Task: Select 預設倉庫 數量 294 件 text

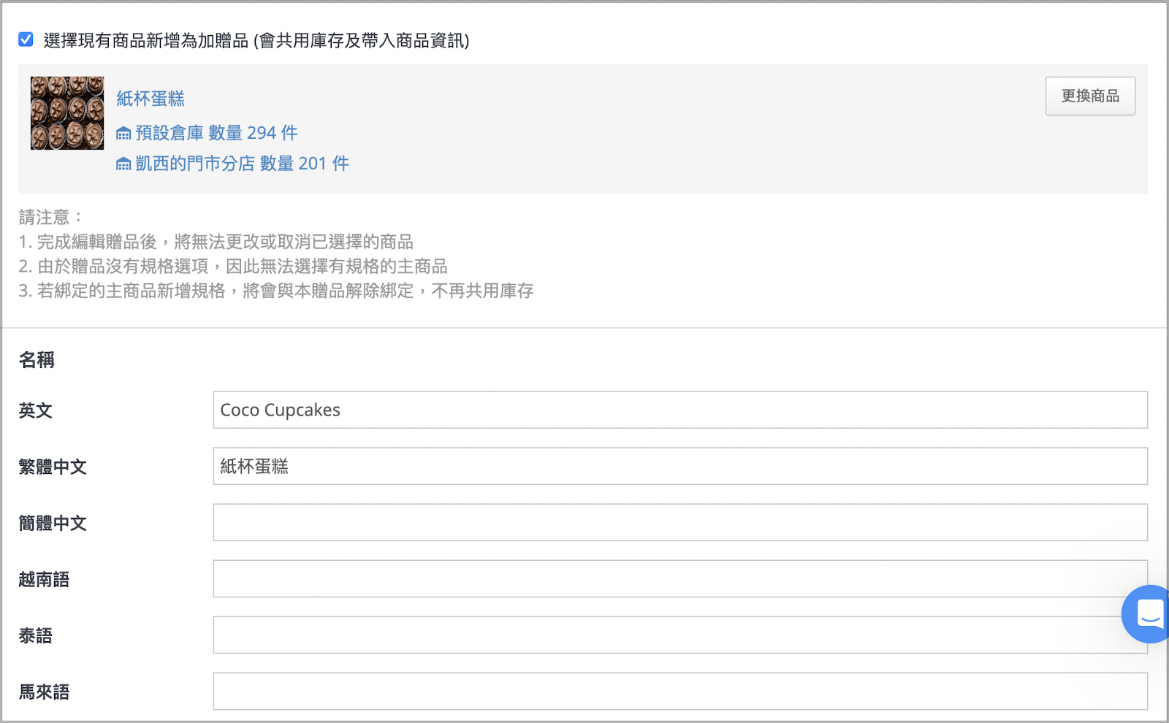Action: 216,133
